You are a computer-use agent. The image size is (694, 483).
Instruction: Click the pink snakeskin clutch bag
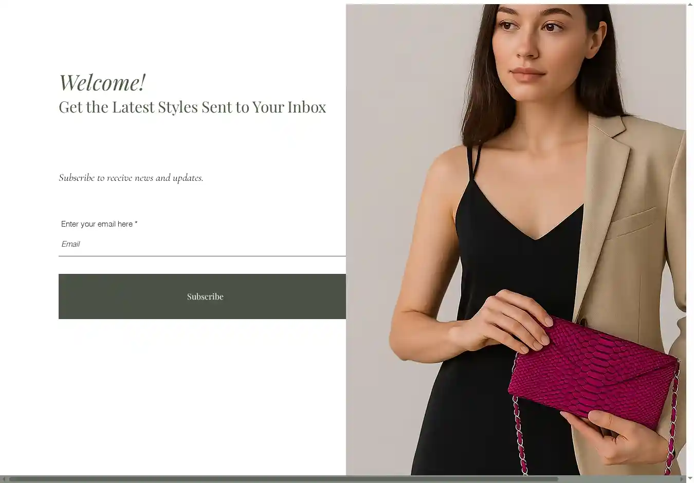click(594, 371)
